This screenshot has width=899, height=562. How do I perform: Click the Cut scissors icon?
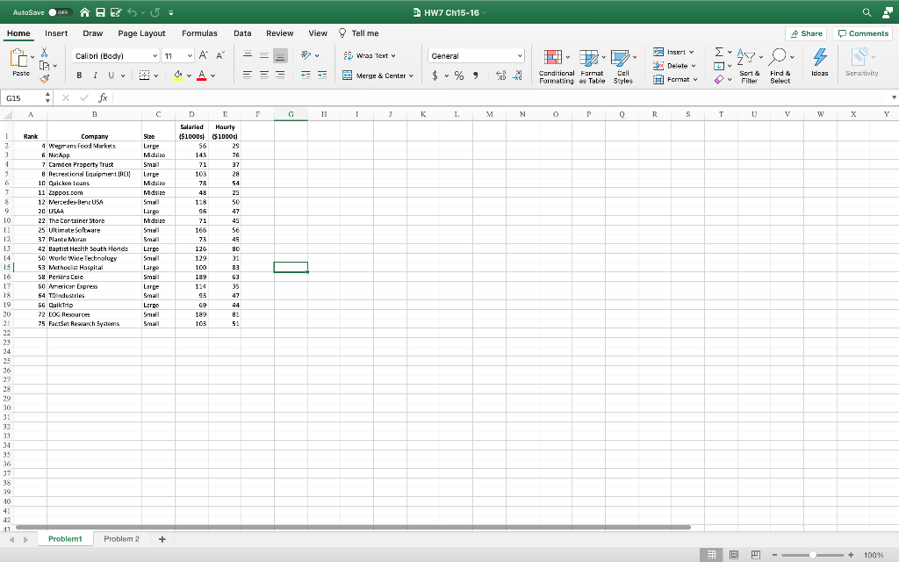pyautogui.click(x=44, y=52)
